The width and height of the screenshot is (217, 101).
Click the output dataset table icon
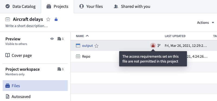[x=78, y=45]
